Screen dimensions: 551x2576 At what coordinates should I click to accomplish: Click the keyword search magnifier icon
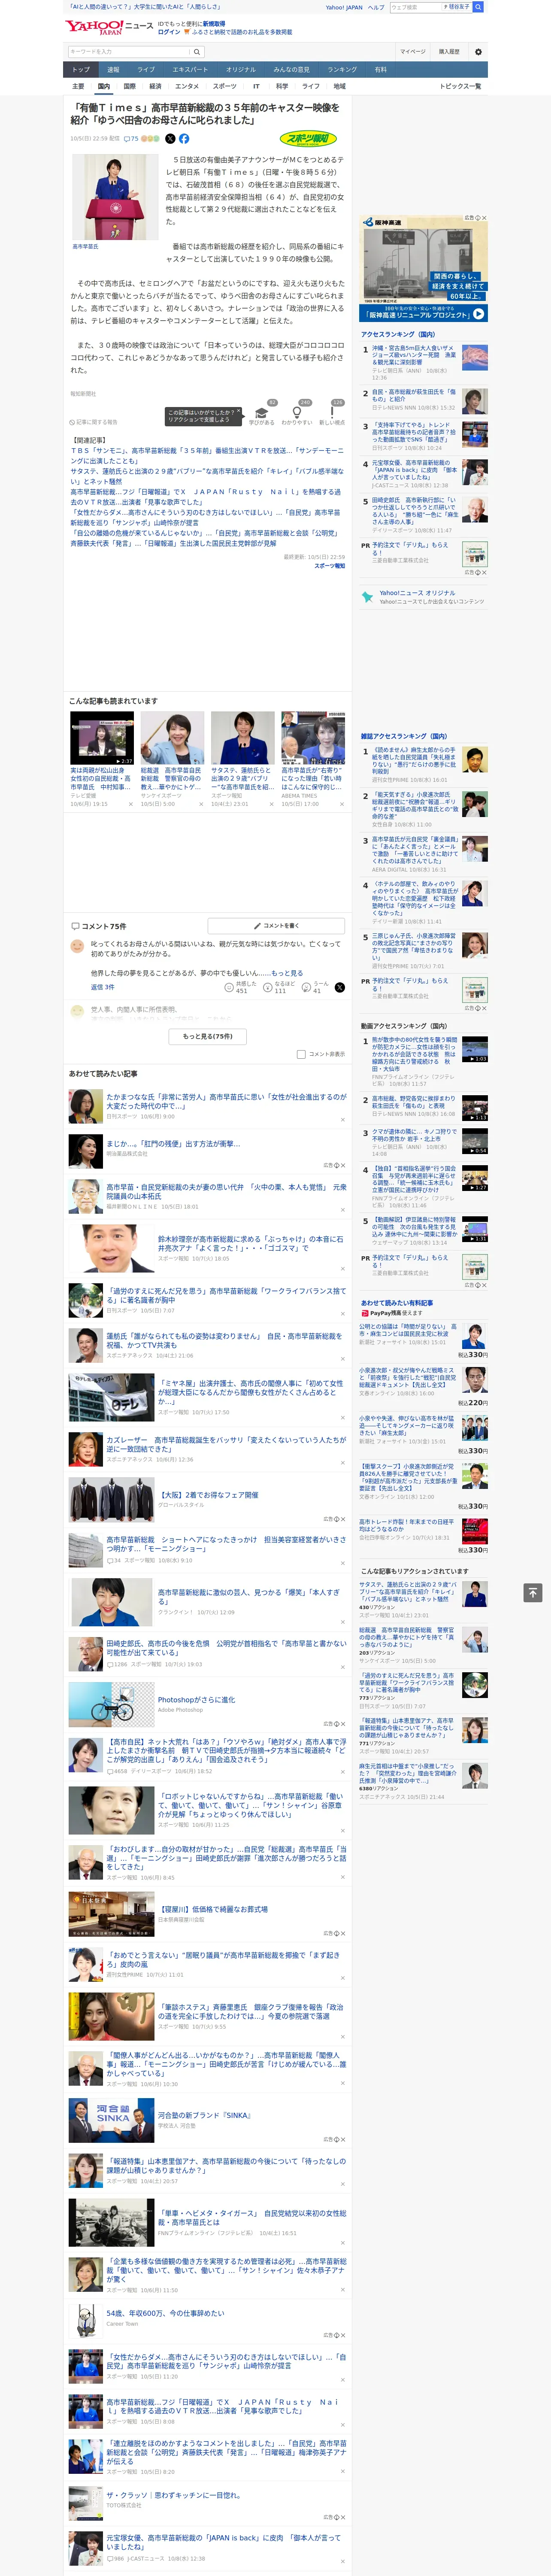(196, 52)
